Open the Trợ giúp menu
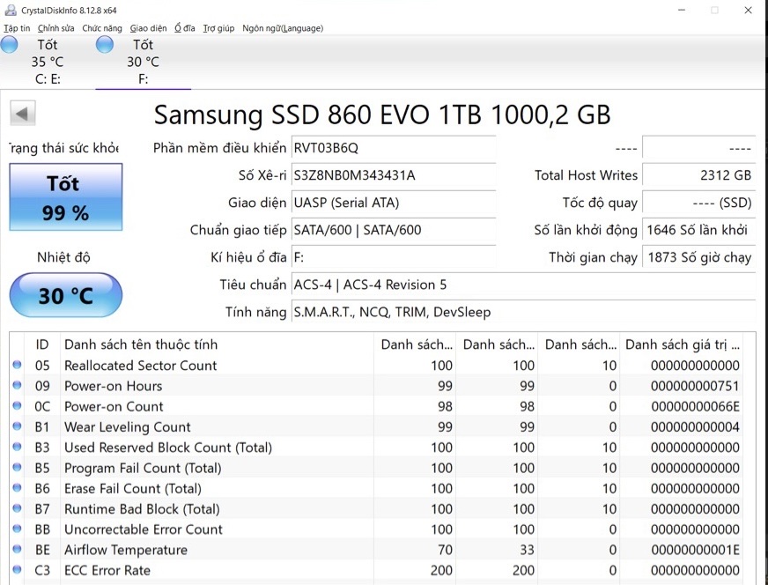Screen dimensions: 768x585 pos(218,28)
